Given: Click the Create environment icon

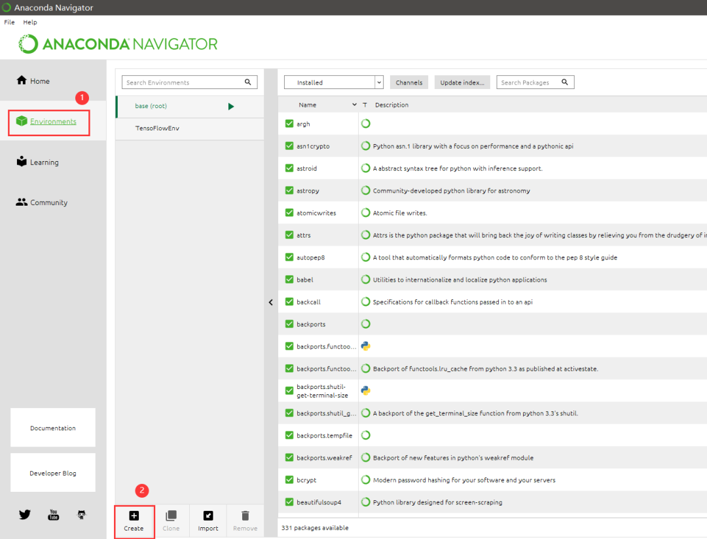Looking at the screenshot, I should coord(134,515).
